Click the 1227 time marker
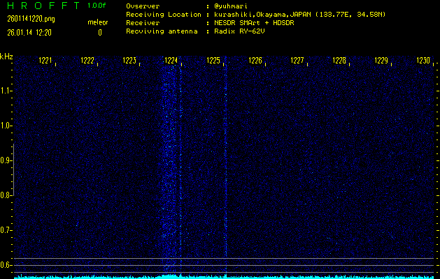This screenshot has height=279, width=440. (297, 61)
